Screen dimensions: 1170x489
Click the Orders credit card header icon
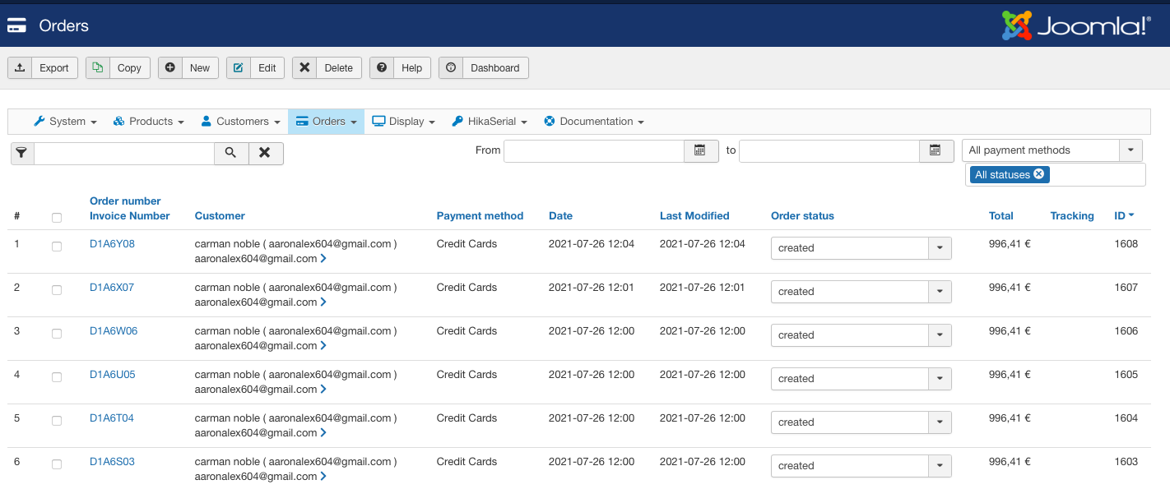(x=16, y=25)
